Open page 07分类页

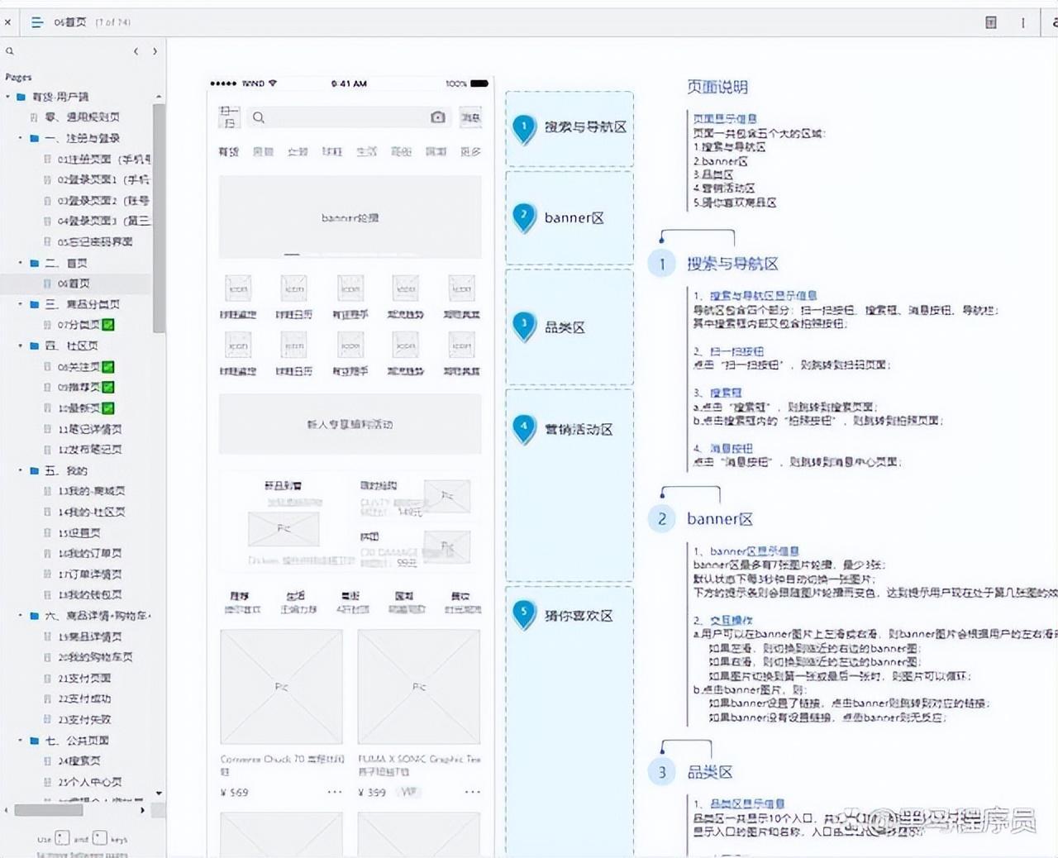pos(79,325)
